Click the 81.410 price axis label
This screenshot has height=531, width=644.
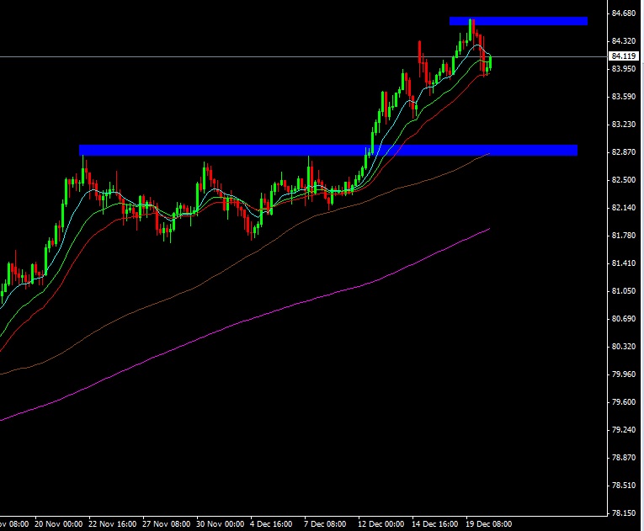(624, 263)
